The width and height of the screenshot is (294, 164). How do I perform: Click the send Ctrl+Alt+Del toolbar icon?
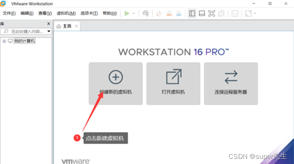tap(145, 13)
